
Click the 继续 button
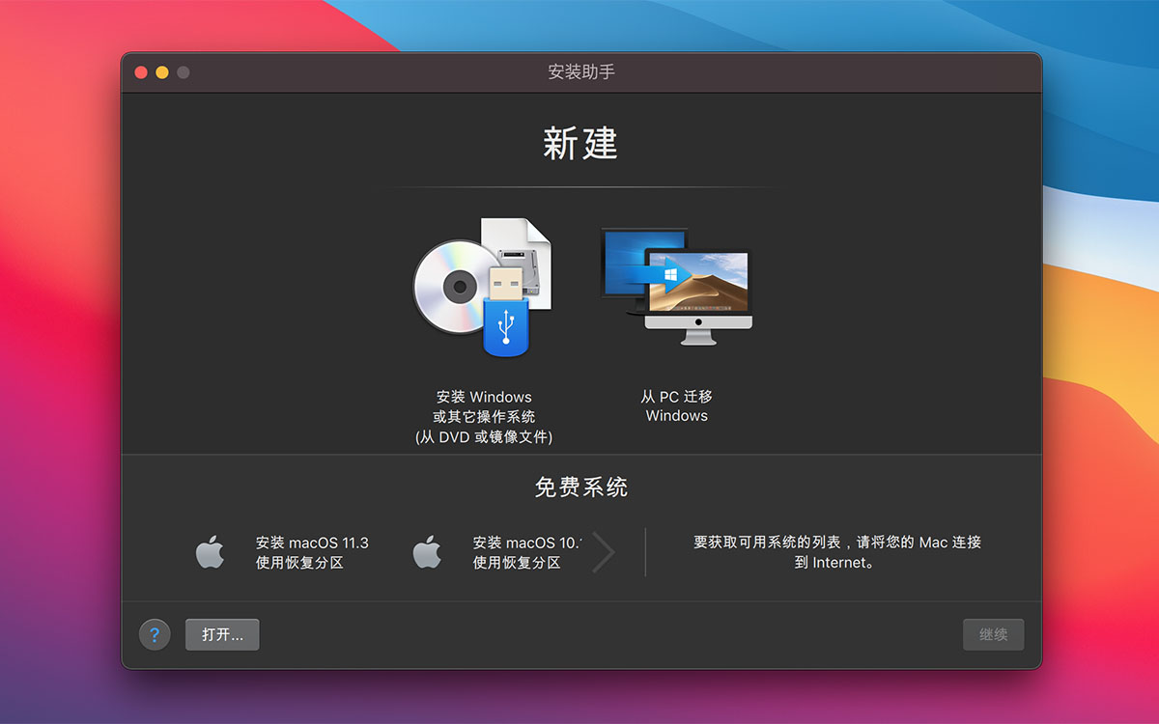click(x=993, y=634)
